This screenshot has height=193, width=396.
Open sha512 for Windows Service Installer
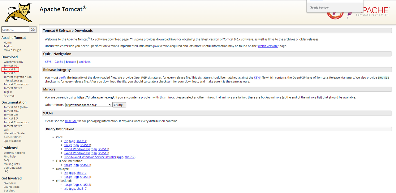(x=130, y=157)
